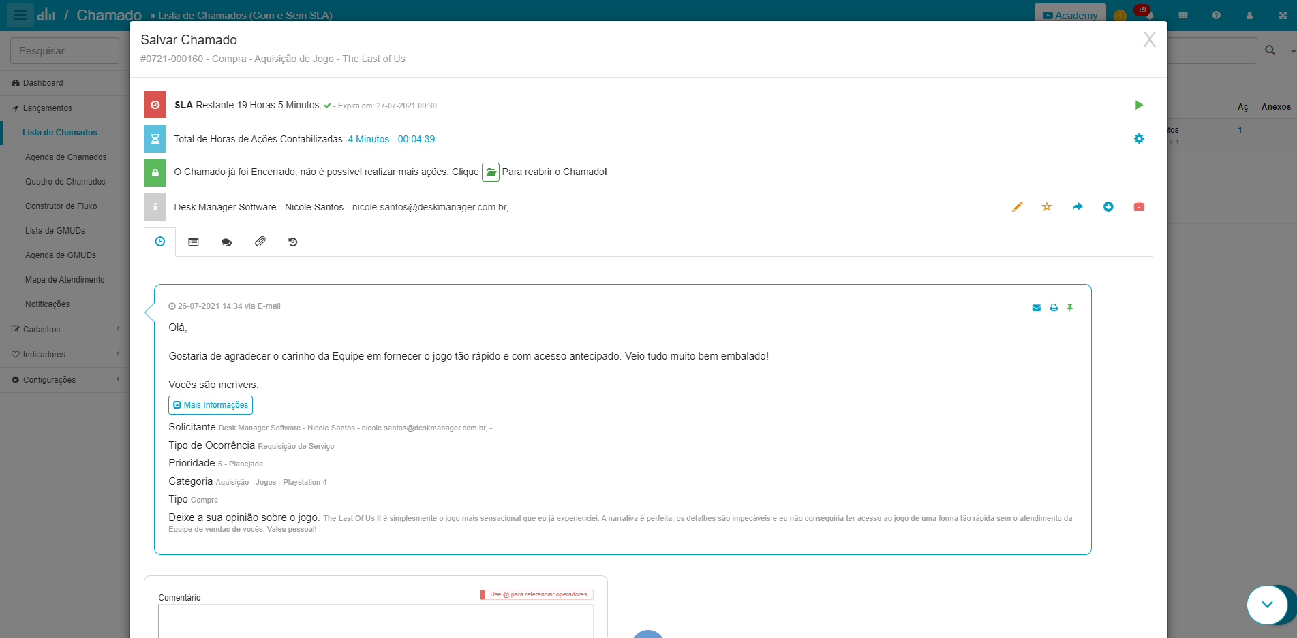Screen dimensions: 1297x638
Task: Open the hamburger menu in top bar
Action: point(20,14)
